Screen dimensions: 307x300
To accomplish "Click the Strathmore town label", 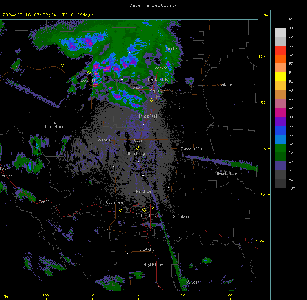I will point(184,217).
